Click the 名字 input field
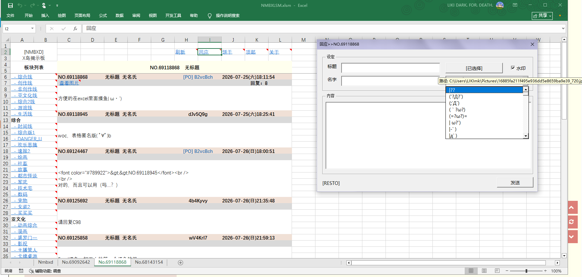 coord(390,81)
